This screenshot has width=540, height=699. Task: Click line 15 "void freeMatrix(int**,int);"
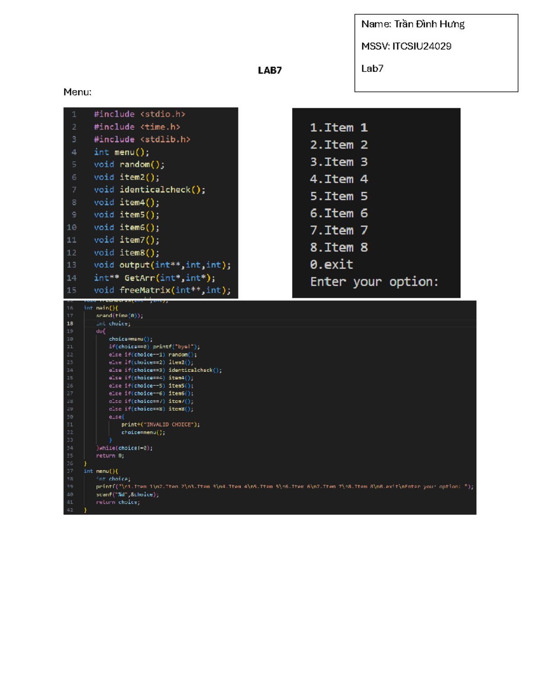click(162, 290)
